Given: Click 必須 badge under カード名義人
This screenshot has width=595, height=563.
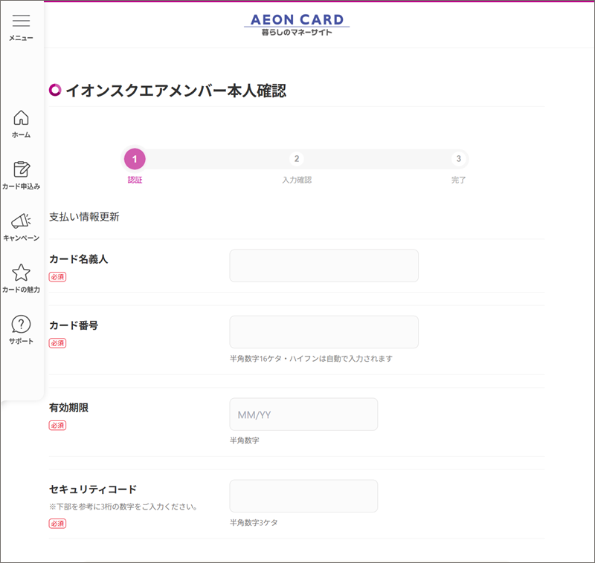Looking at the screenshot, I should (57, 277).
